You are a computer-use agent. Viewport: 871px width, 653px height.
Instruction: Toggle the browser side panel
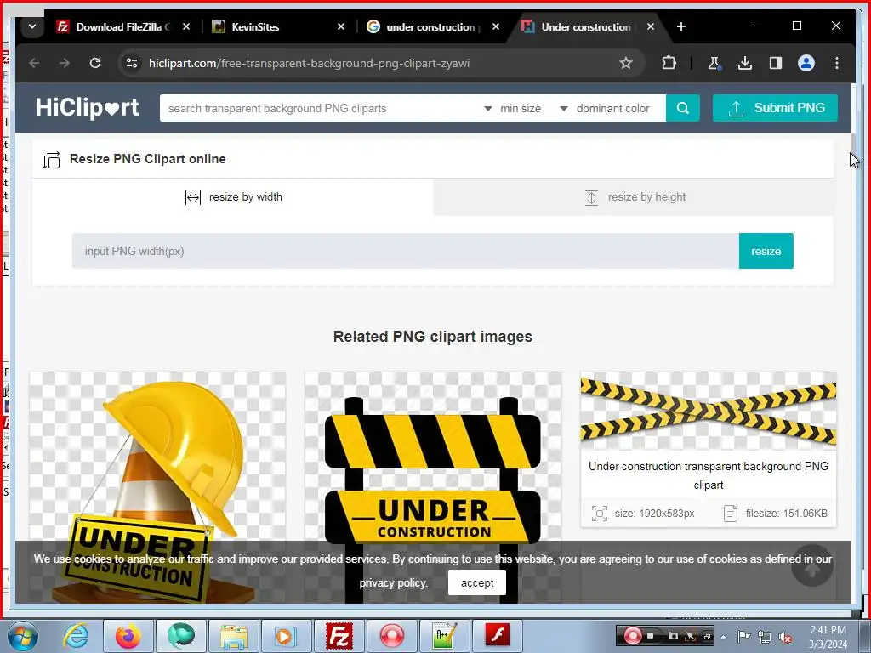pos(776,63)
